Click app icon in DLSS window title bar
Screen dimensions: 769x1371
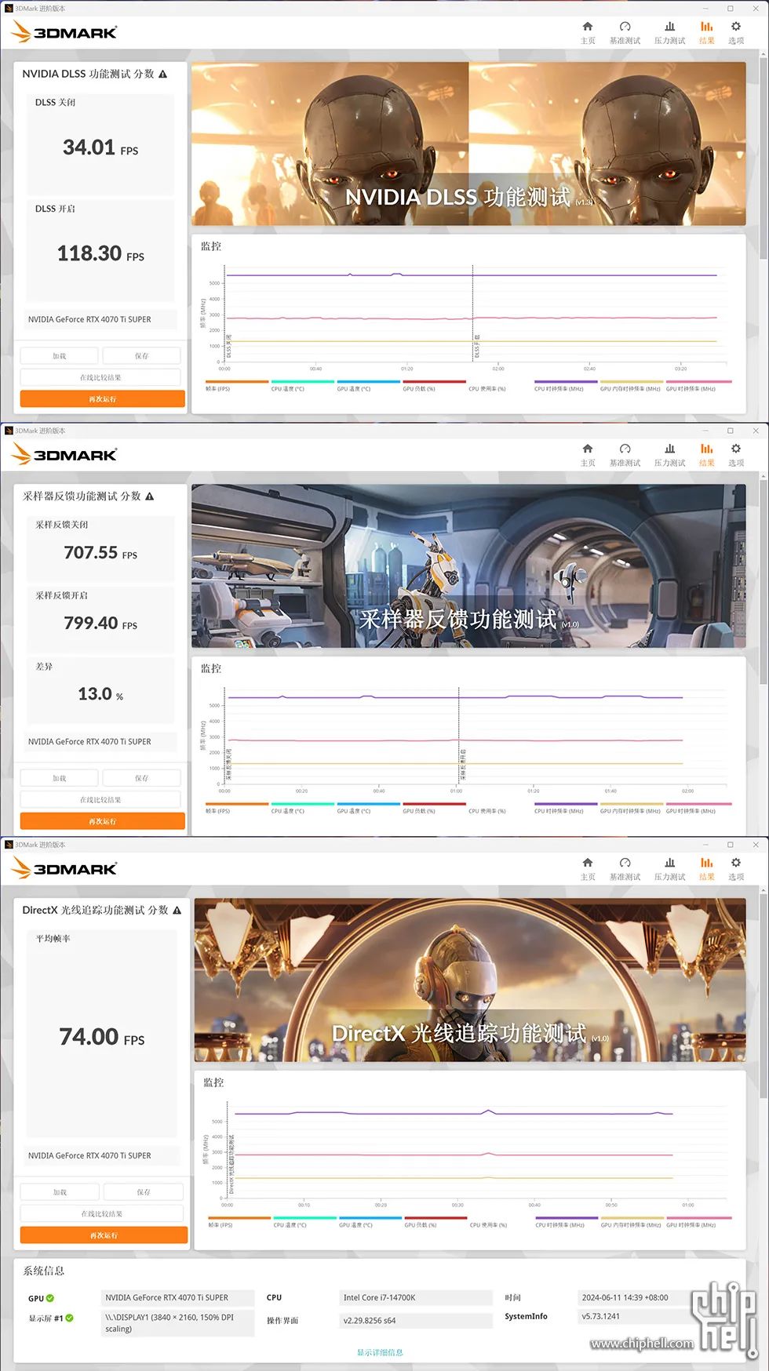pyautogui.click(x=9, y=9)
